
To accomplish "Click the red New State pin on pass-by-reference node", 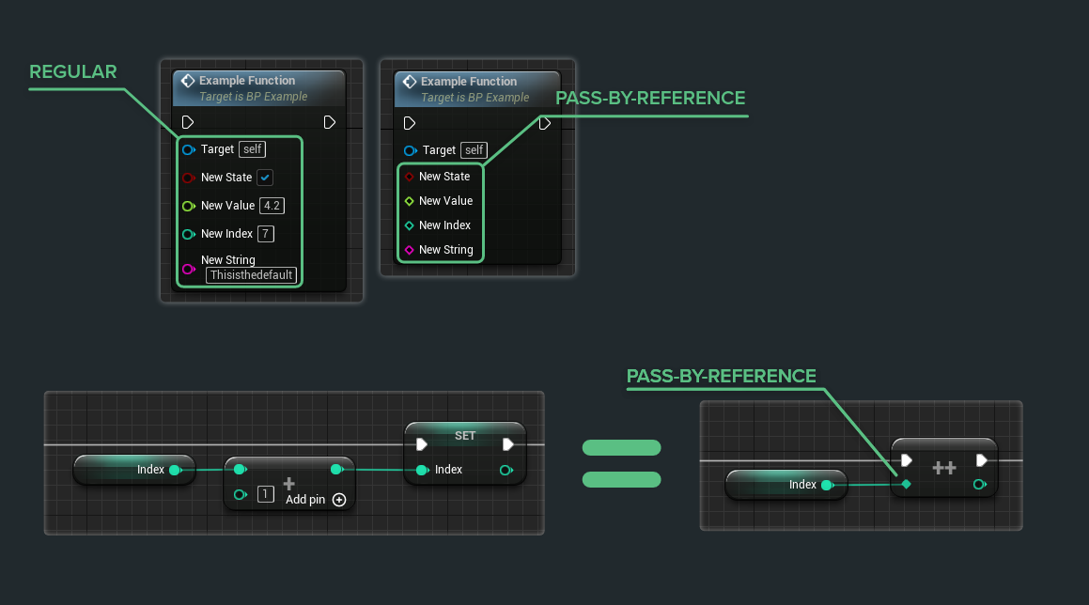I will click(412, 176).
